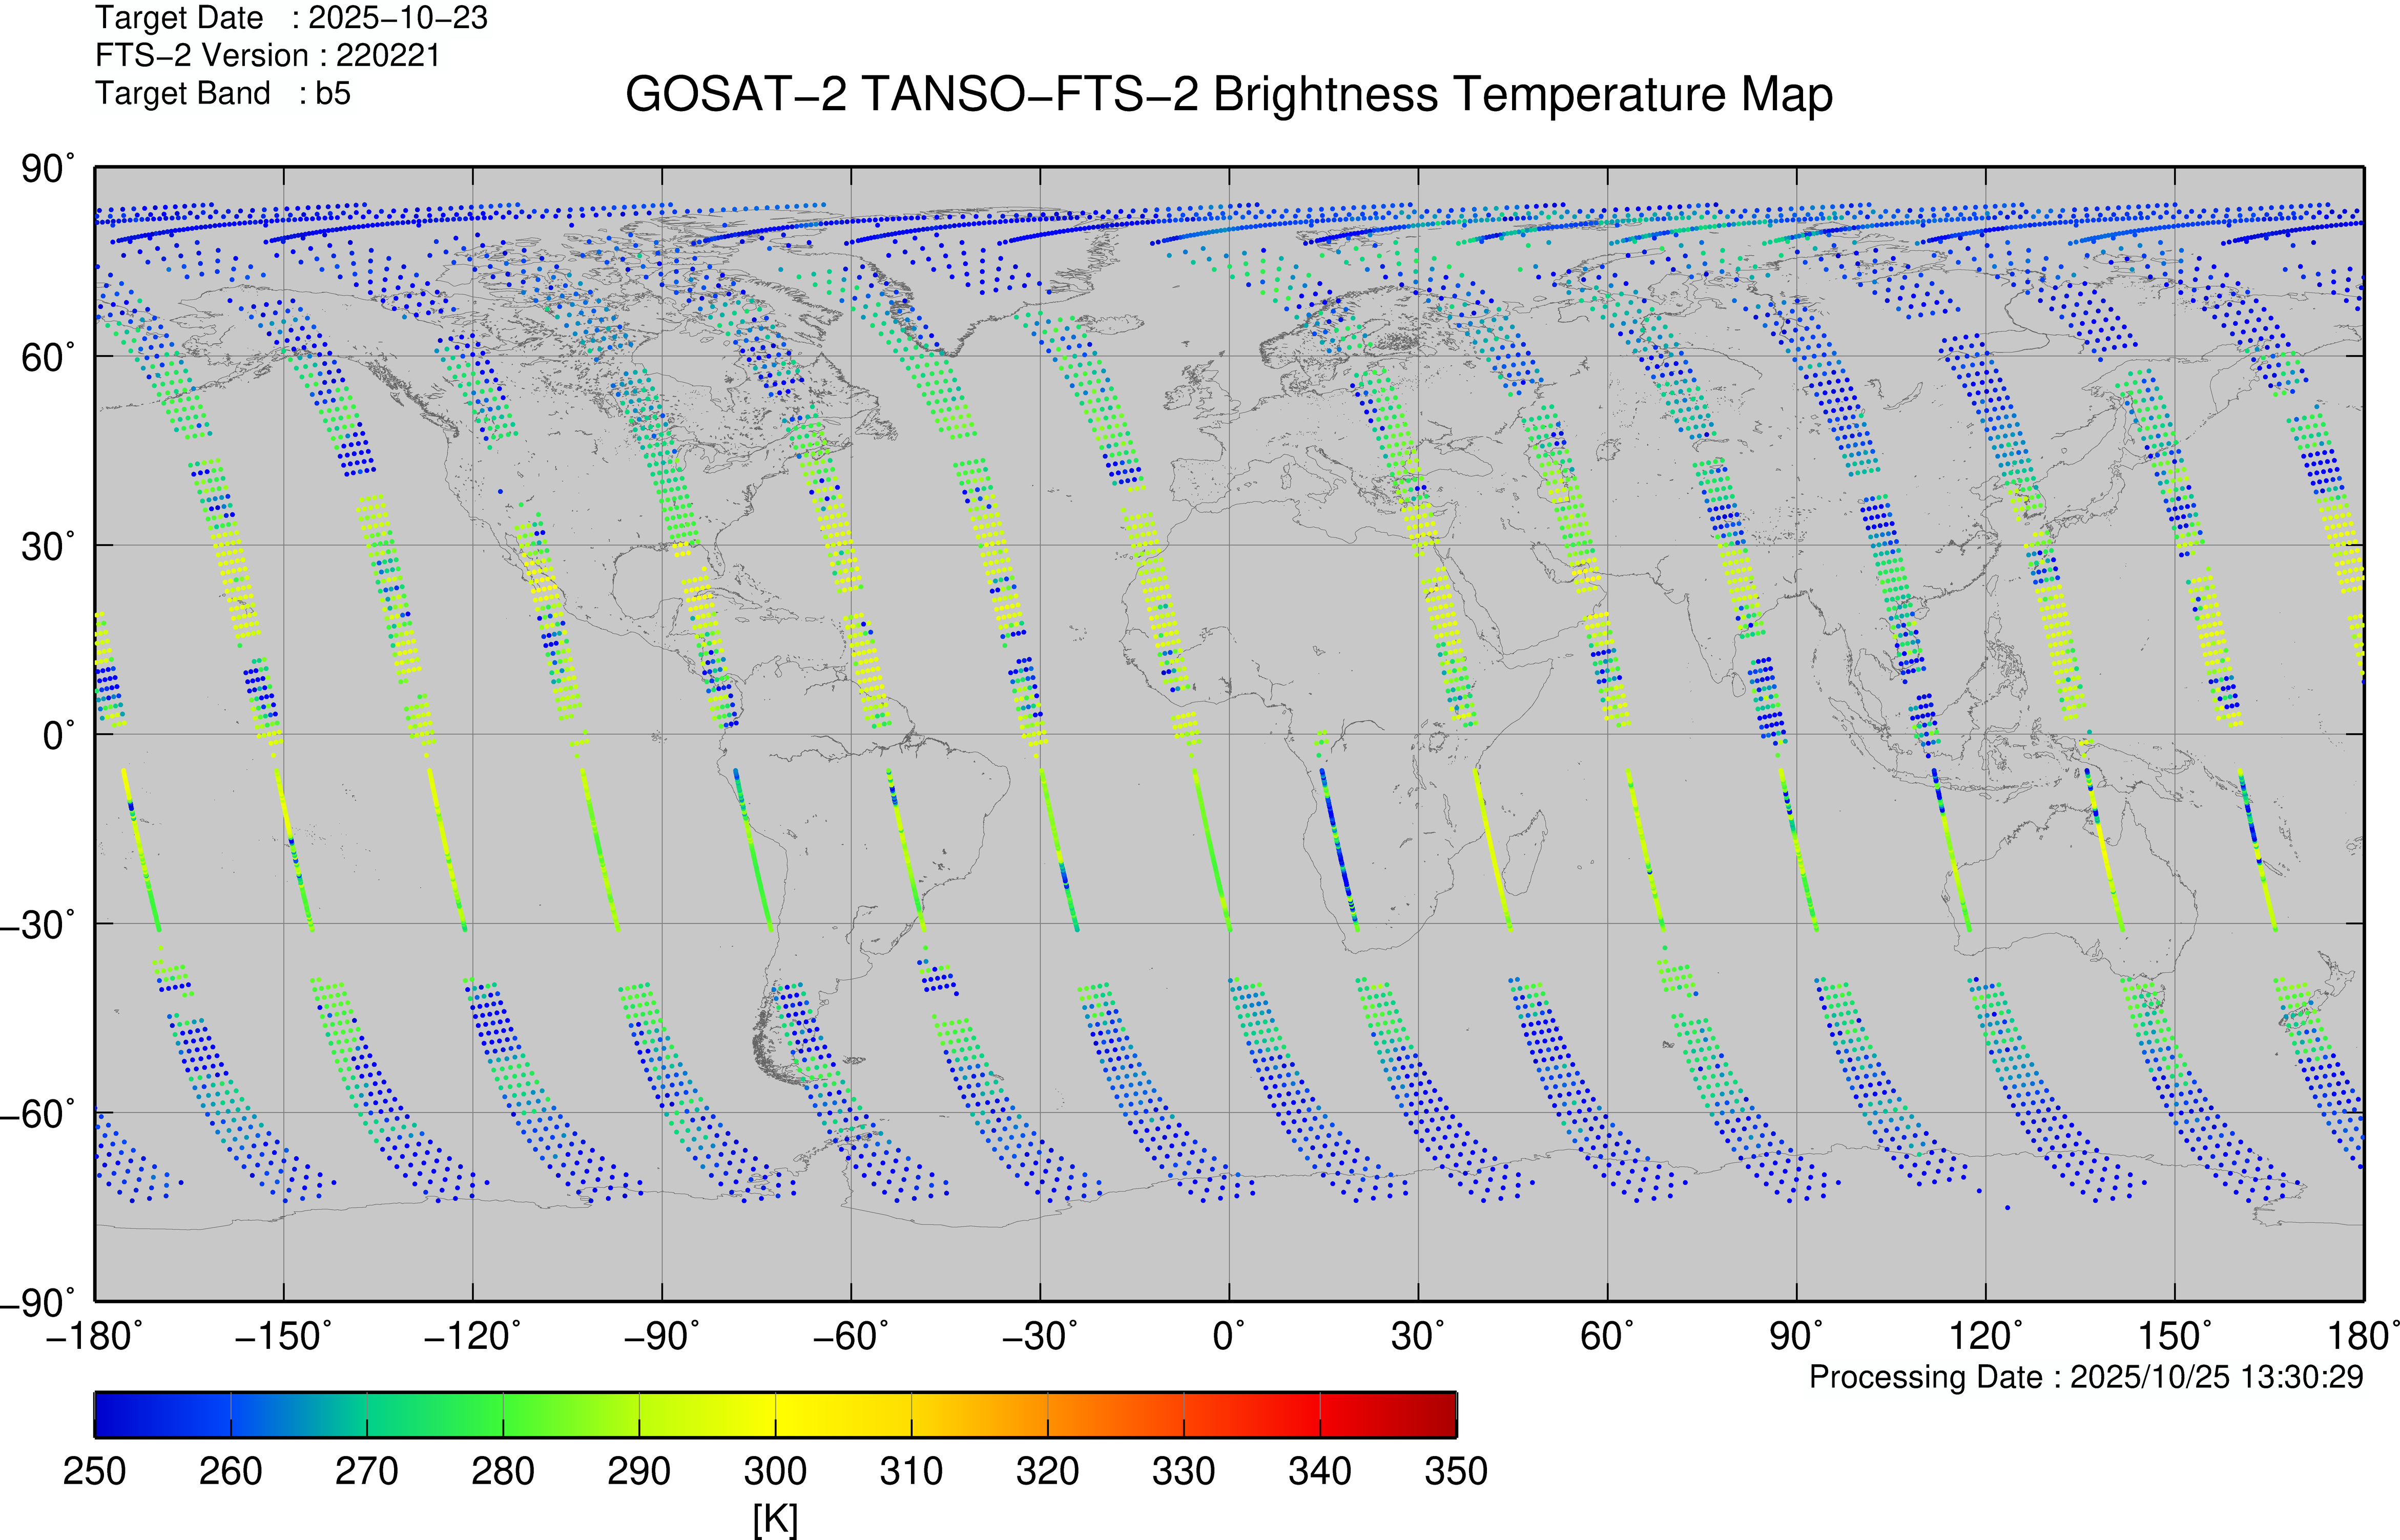Click the −180° longitude axis label
This screenshot has width=2400, height=1540.
click(94, 1336)
